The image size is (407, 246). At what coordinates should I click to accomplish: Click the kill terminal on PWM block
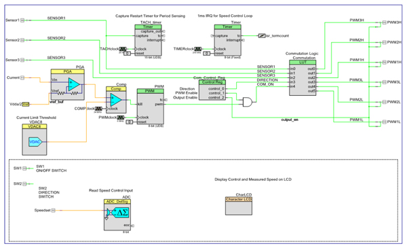click(x=140, y=104)
